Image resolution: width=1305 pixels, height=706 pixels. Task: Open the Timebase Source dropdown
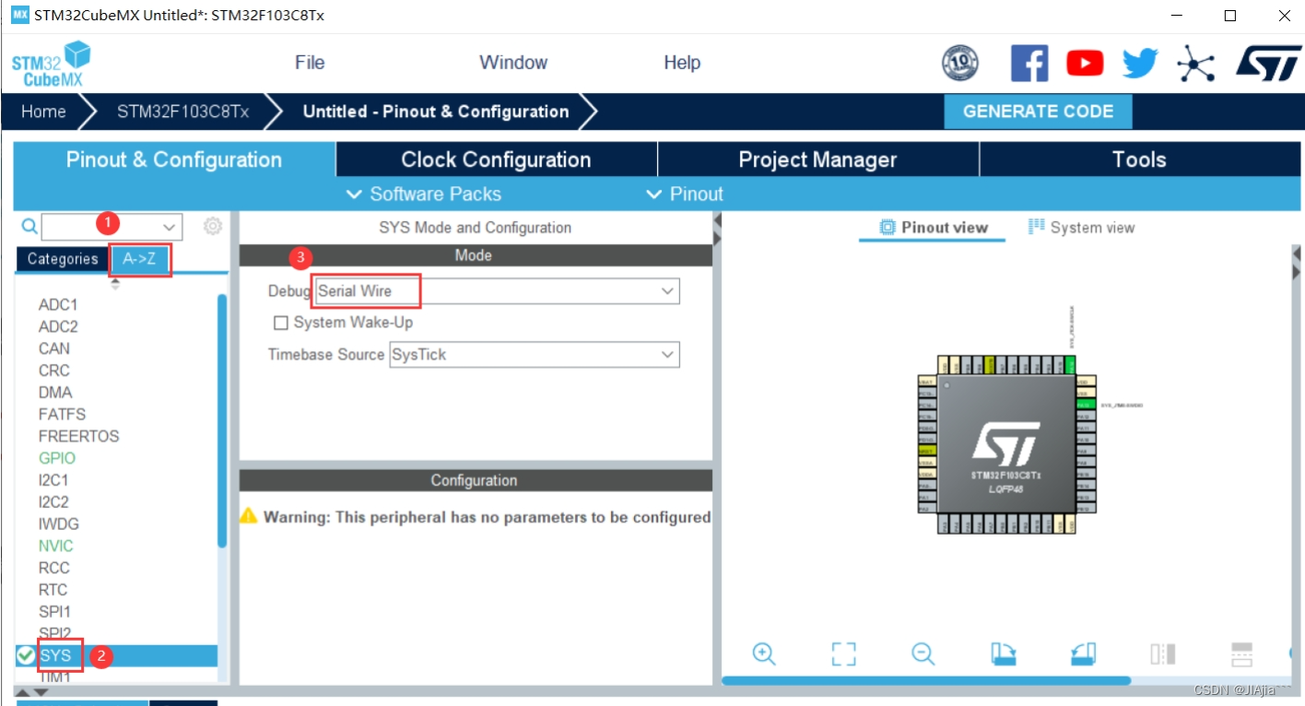tap(534, 355)
